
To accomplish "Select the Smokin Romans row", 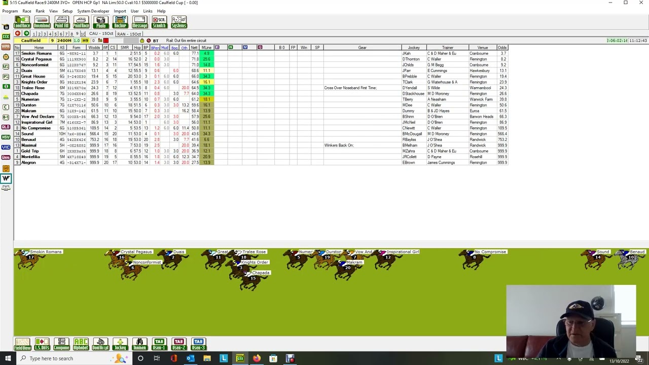I will point(261,53).
